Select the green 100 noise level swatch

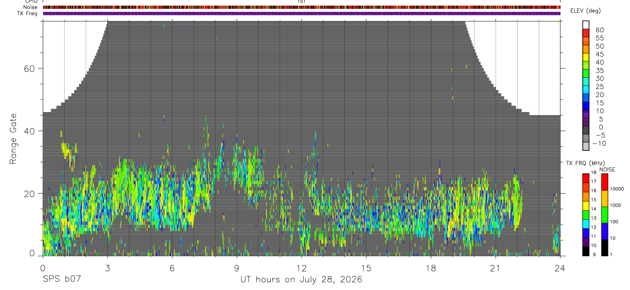(x=605, y=215)
